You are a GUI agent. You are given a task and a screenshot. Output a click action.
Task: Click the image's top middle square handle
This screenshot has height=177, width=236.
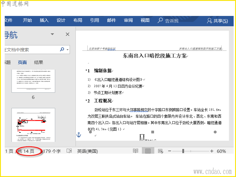153,132
